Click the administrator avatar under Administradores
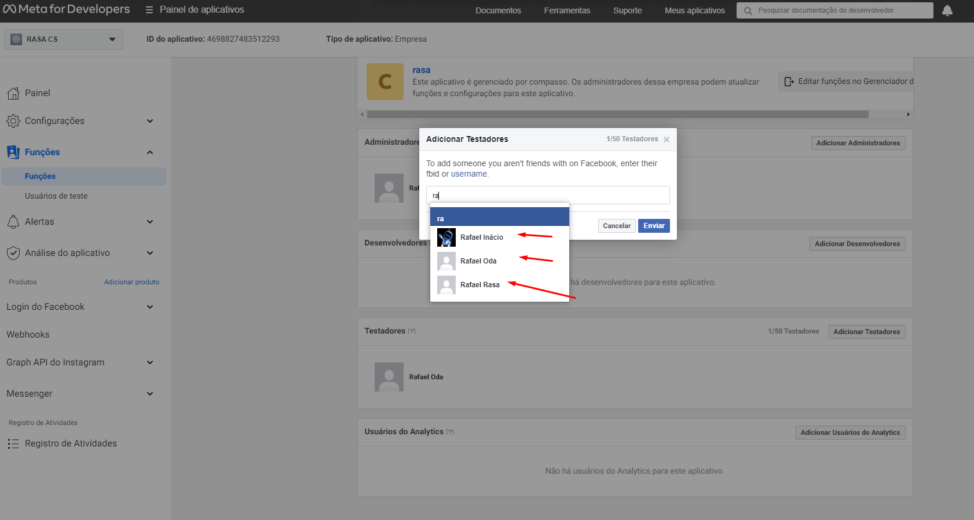974x520 pixels. pos(389,188)
